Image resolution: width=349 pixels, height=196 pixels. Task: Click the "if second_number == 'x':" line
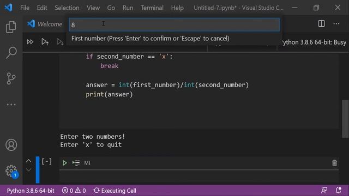(x=129, y=57)
